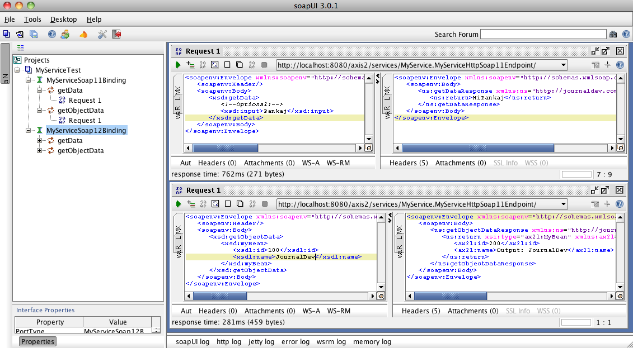This screenshot has width=633, height=348.
Task: Expand getData under MyServiceSoap12Binding
Action: [x=40, y=141]
